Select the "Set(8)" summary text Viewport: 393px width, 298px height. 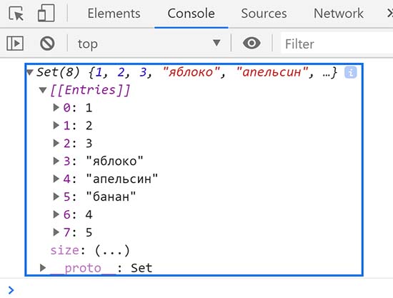pos(58,72)
